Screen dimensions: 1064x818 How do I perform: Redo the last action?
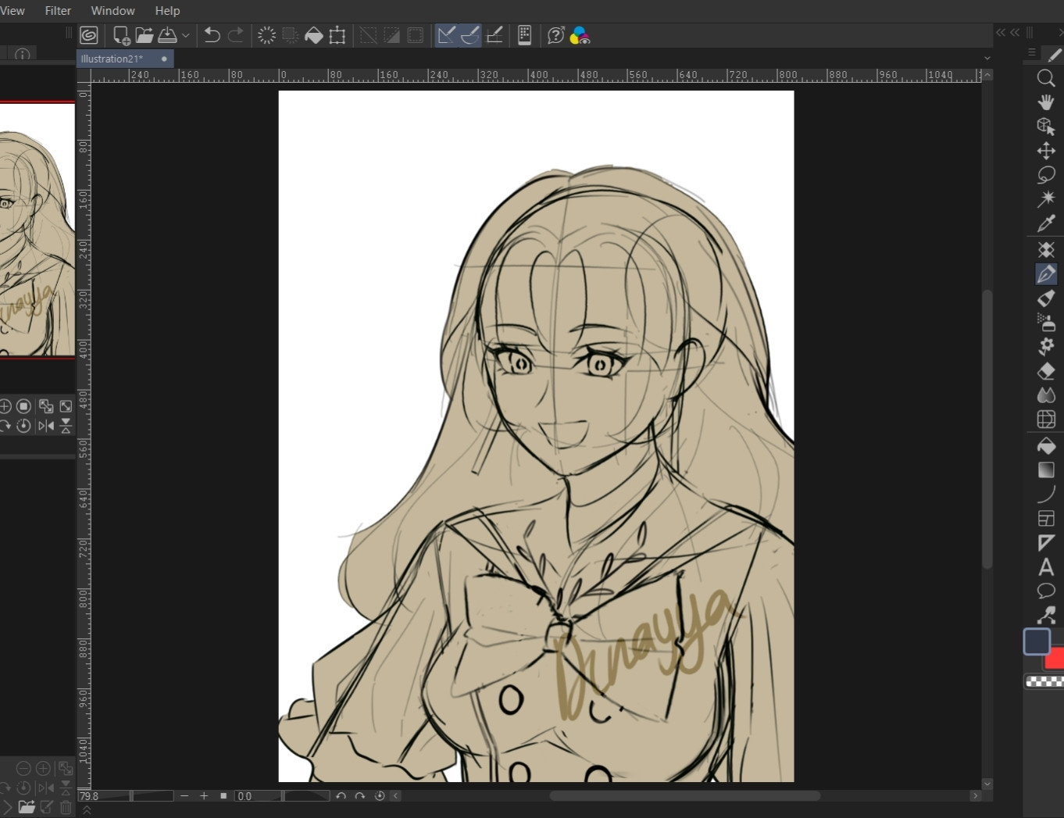[x=235, y=35]
